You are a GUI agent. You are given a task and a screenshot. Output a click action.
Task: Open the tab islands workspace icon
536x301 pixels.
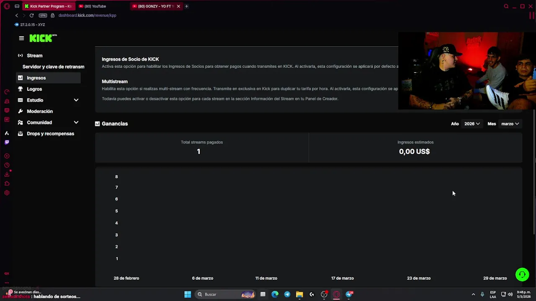(x=17, y=6)
